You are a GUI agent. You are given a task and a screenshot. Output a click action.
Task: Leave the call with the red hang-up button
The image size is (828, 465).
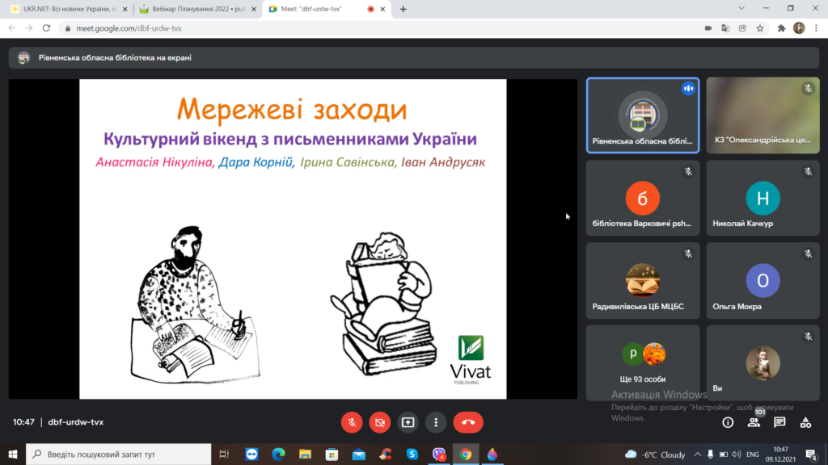[468, 421]
